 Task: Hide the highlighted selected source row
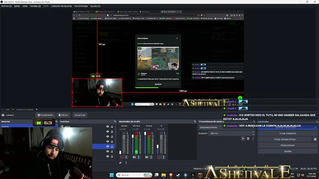pyautogui.click(x=107, y=146)
